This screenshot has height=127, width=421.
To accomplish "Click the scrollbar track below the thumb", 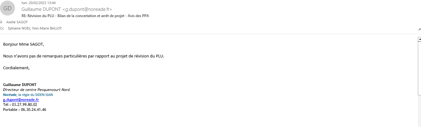I will point(419,111).
